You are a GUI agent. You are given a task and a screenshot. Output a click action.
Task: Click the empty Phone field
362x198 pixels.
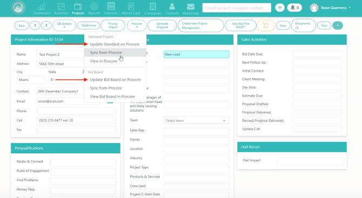coord(76,111)
